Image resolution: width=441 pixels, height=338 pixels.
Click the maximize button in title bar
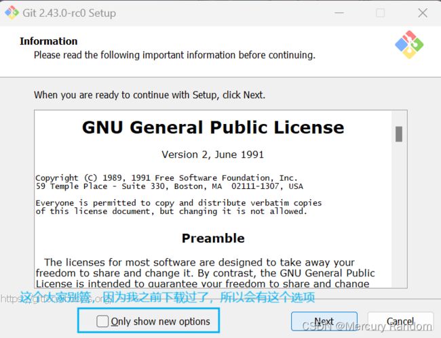tap(380, 13)
